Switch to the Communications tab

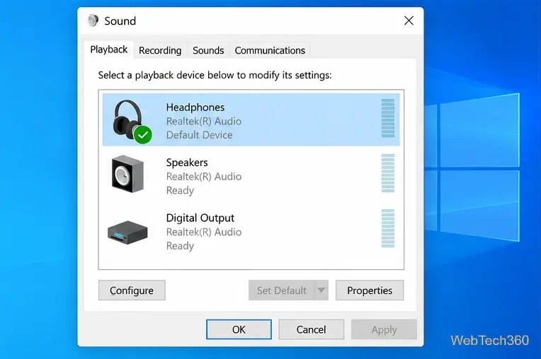tap(270, 50)
